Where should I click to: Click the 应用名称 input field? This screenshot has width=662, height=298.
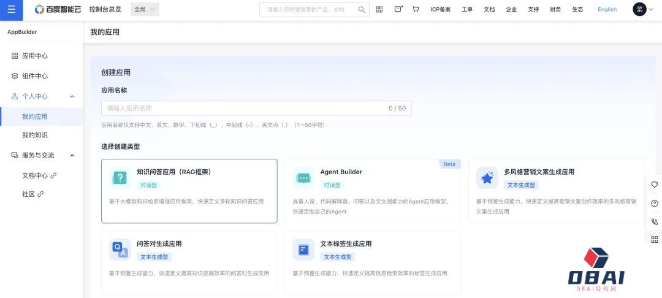tap(245, 109)
